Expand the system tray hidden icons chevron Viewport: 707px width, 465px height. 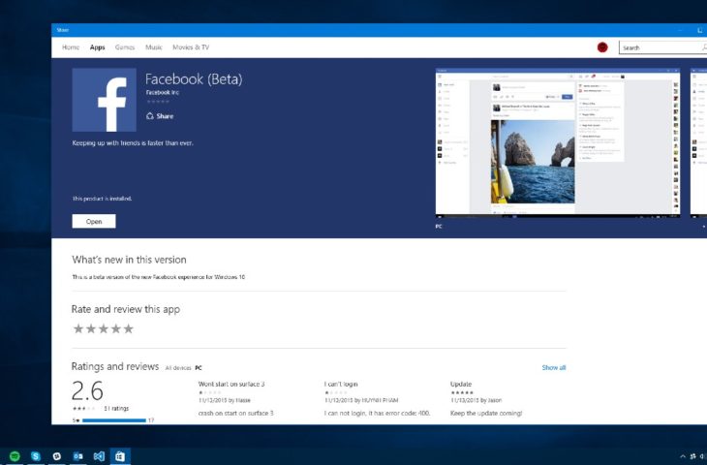coord(683,456)
